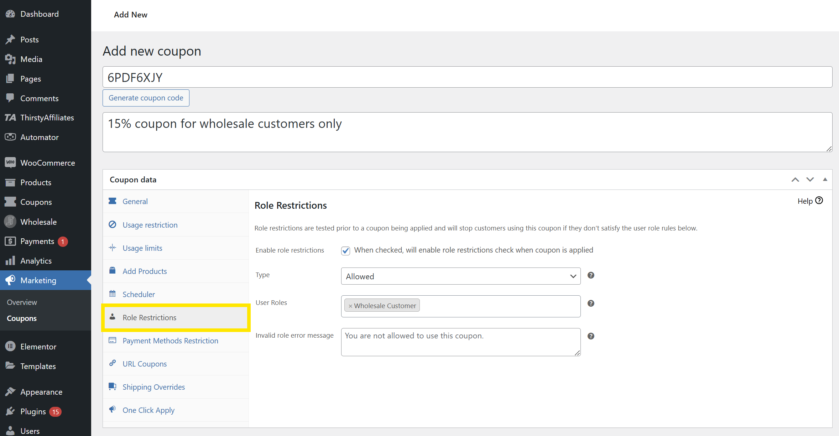Click the invalid role error message field
Screen dimensions: 839x436
460,342
